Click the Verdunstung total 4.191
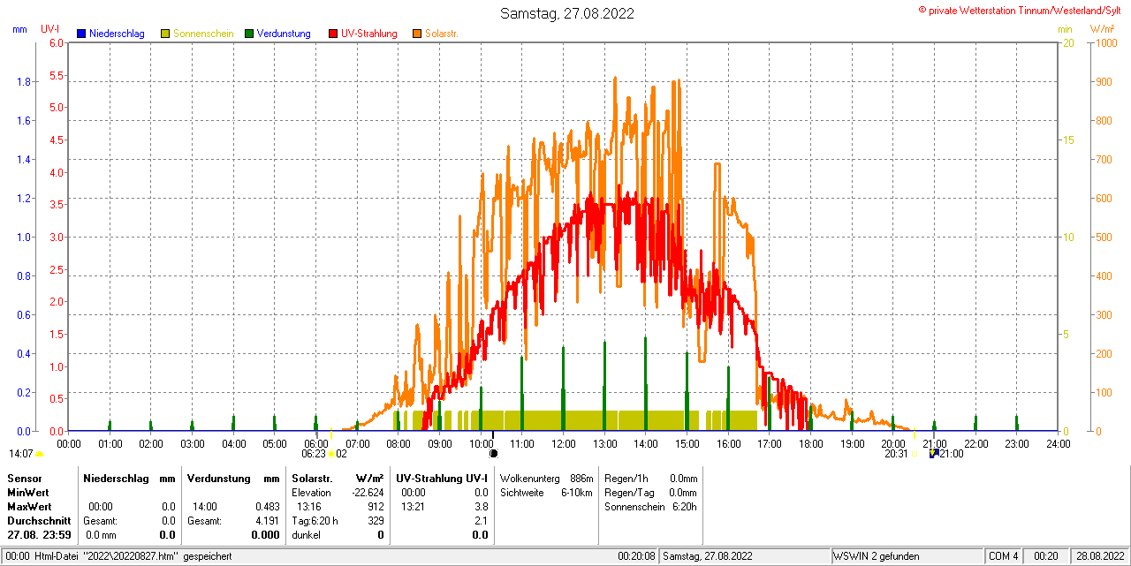This screenshot has height=566, width=1131. (267, 521)
